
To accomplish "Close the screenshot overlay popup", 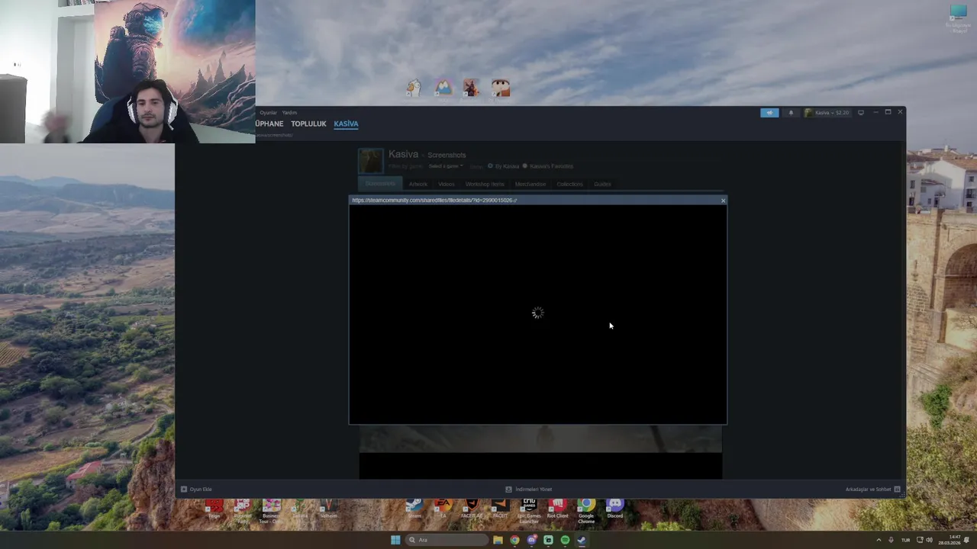I will (723, 201).
